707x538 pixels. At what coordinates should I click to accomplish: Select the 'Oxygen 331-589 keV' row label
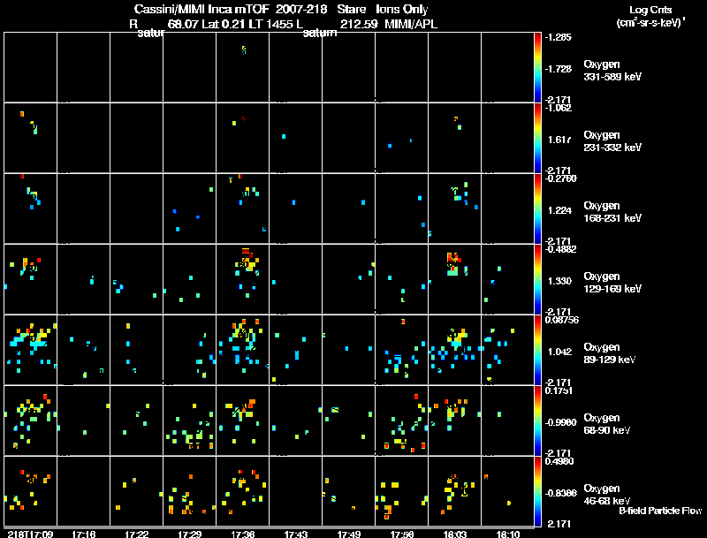(612, 71)
